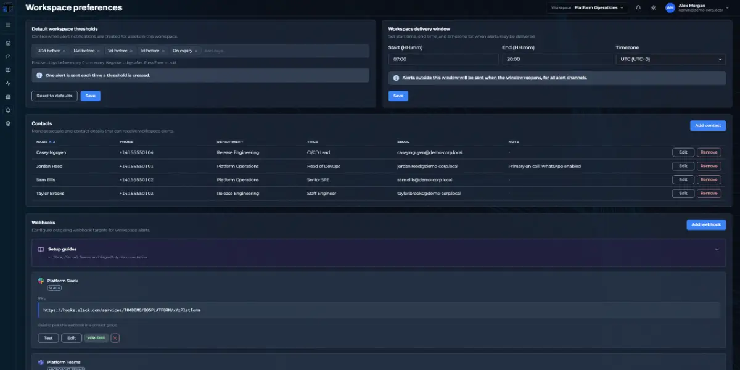
Task: Remove the 30d before threshold chip
Action: pos(64,51)
